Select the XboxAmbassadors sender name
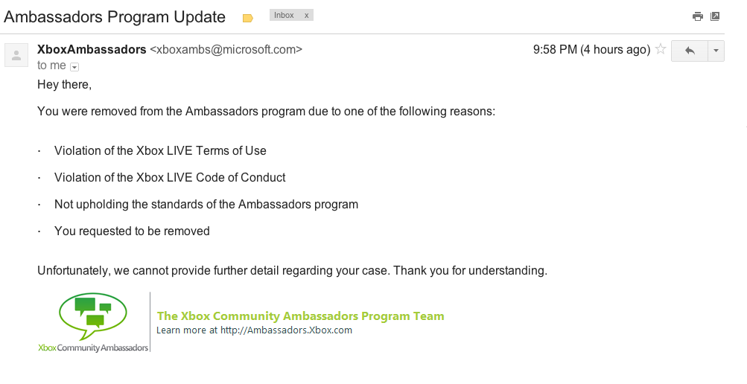The image size is (747, 384). (x=92, y=50)
